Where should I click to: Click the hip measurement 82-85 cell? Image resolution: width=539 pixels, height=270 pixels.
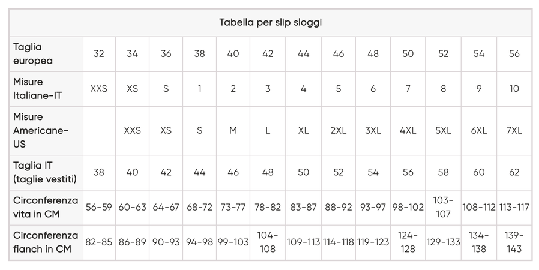(x=98, y=242)
